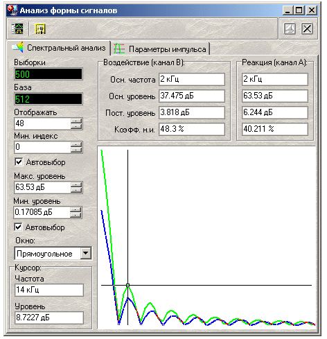Screen dimensions: 327x339
Task: Click the yellow spectrum analyzer toolbar icon
Action: tap(40, 28)
